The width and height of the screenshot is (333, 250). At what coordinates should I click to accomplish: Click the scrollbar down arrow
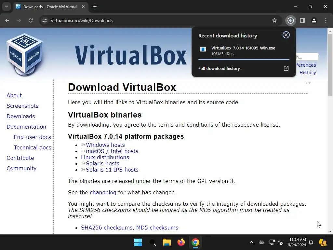[330, 231]
